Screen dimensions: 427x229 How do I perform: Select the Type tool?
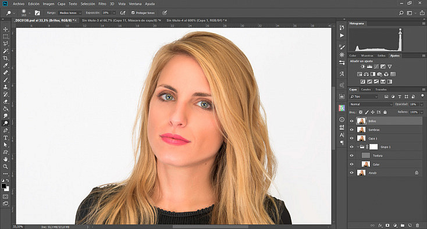5,138
